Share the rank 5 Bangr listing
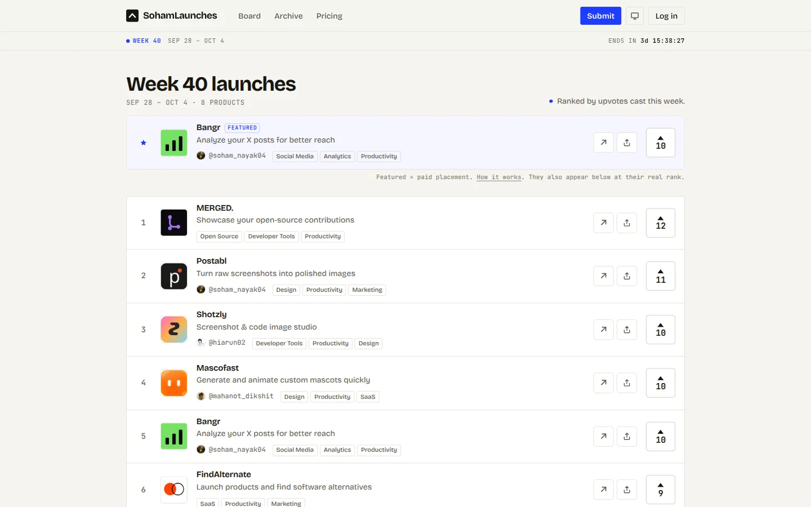This screenshot has width=811, height=507. tap(627, 436)
